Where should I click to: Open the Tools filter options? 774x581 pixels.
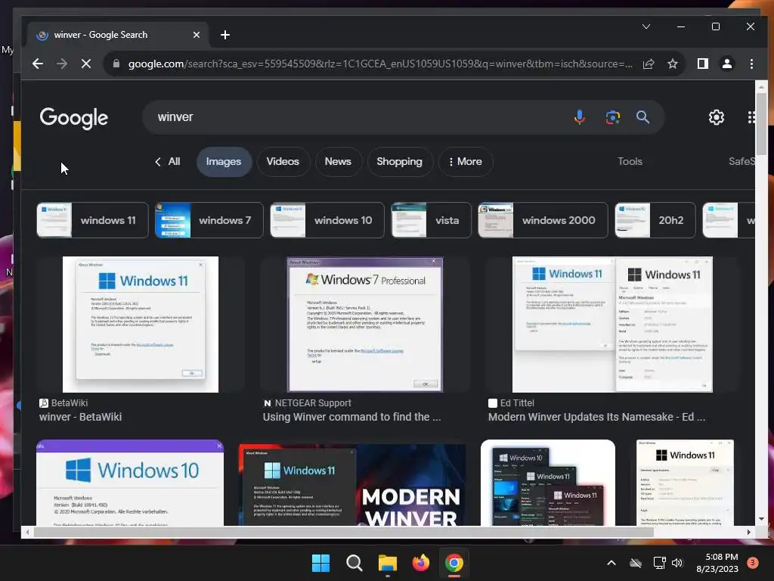[630, 162]
